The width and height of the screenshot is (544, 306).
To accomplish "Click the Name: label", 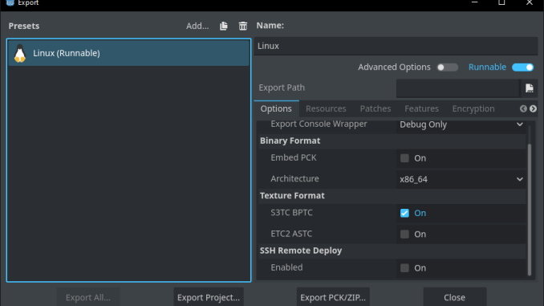I will (270, 26).
